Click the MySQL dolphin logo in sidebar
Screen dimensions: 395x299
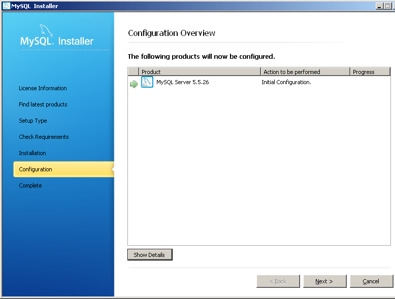click(x=46, y=30)
